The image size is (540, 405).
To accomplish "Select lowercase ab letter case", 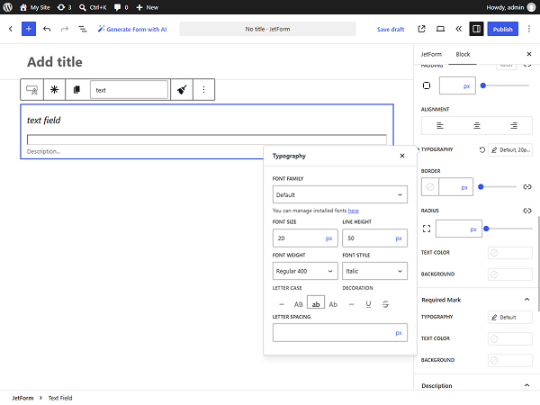I will coord(316,304).
